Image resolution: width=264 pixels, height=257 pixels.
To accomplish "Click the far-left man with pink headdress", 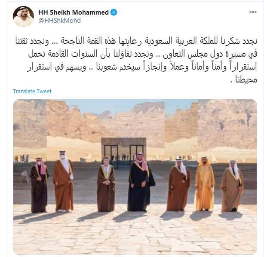I will click(39, 185).
